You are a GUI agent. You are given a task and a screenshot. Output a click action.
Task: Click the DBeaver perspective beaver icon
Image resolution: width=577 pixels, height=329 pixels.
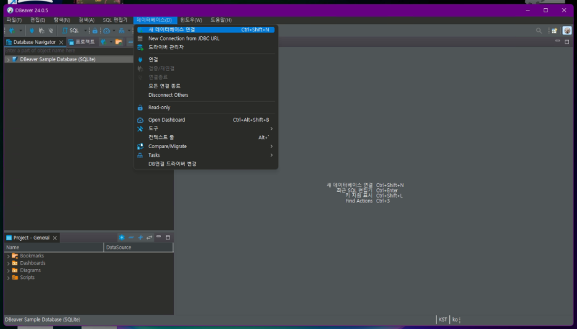[x=567, y=31]
